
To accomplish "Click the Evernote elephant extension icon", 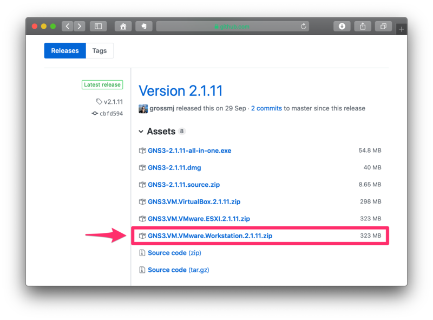I will 144,26.
